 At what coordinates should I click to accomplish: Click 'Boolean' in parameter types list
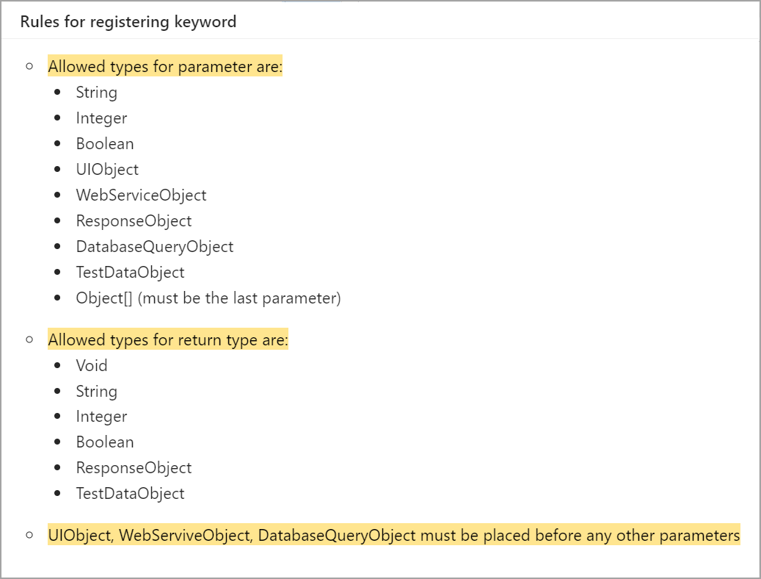(105, 144)
